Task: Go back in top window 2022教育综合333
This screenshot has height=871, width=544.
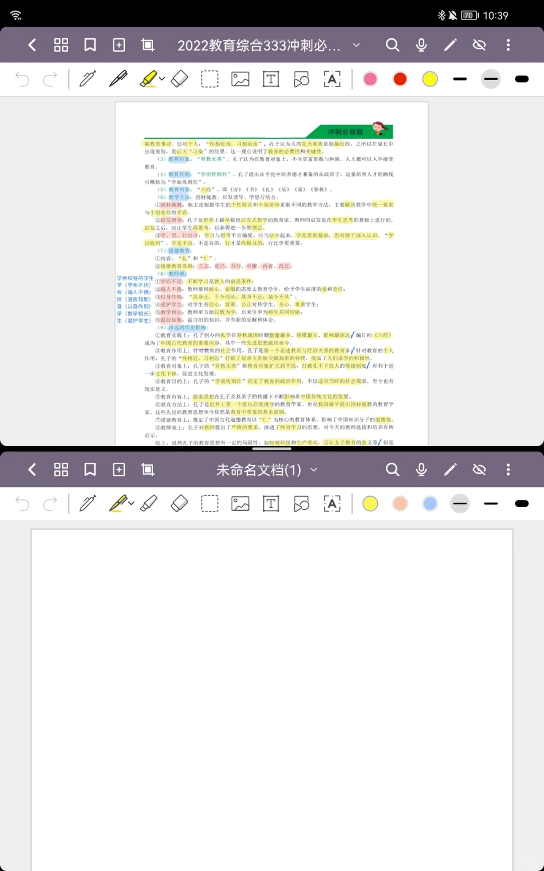Action: click(x=32, y=45)
